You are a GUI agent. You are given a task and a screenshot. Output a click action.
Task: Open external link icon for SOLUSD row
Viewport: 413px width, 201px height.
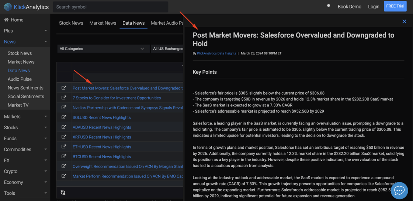64,117
